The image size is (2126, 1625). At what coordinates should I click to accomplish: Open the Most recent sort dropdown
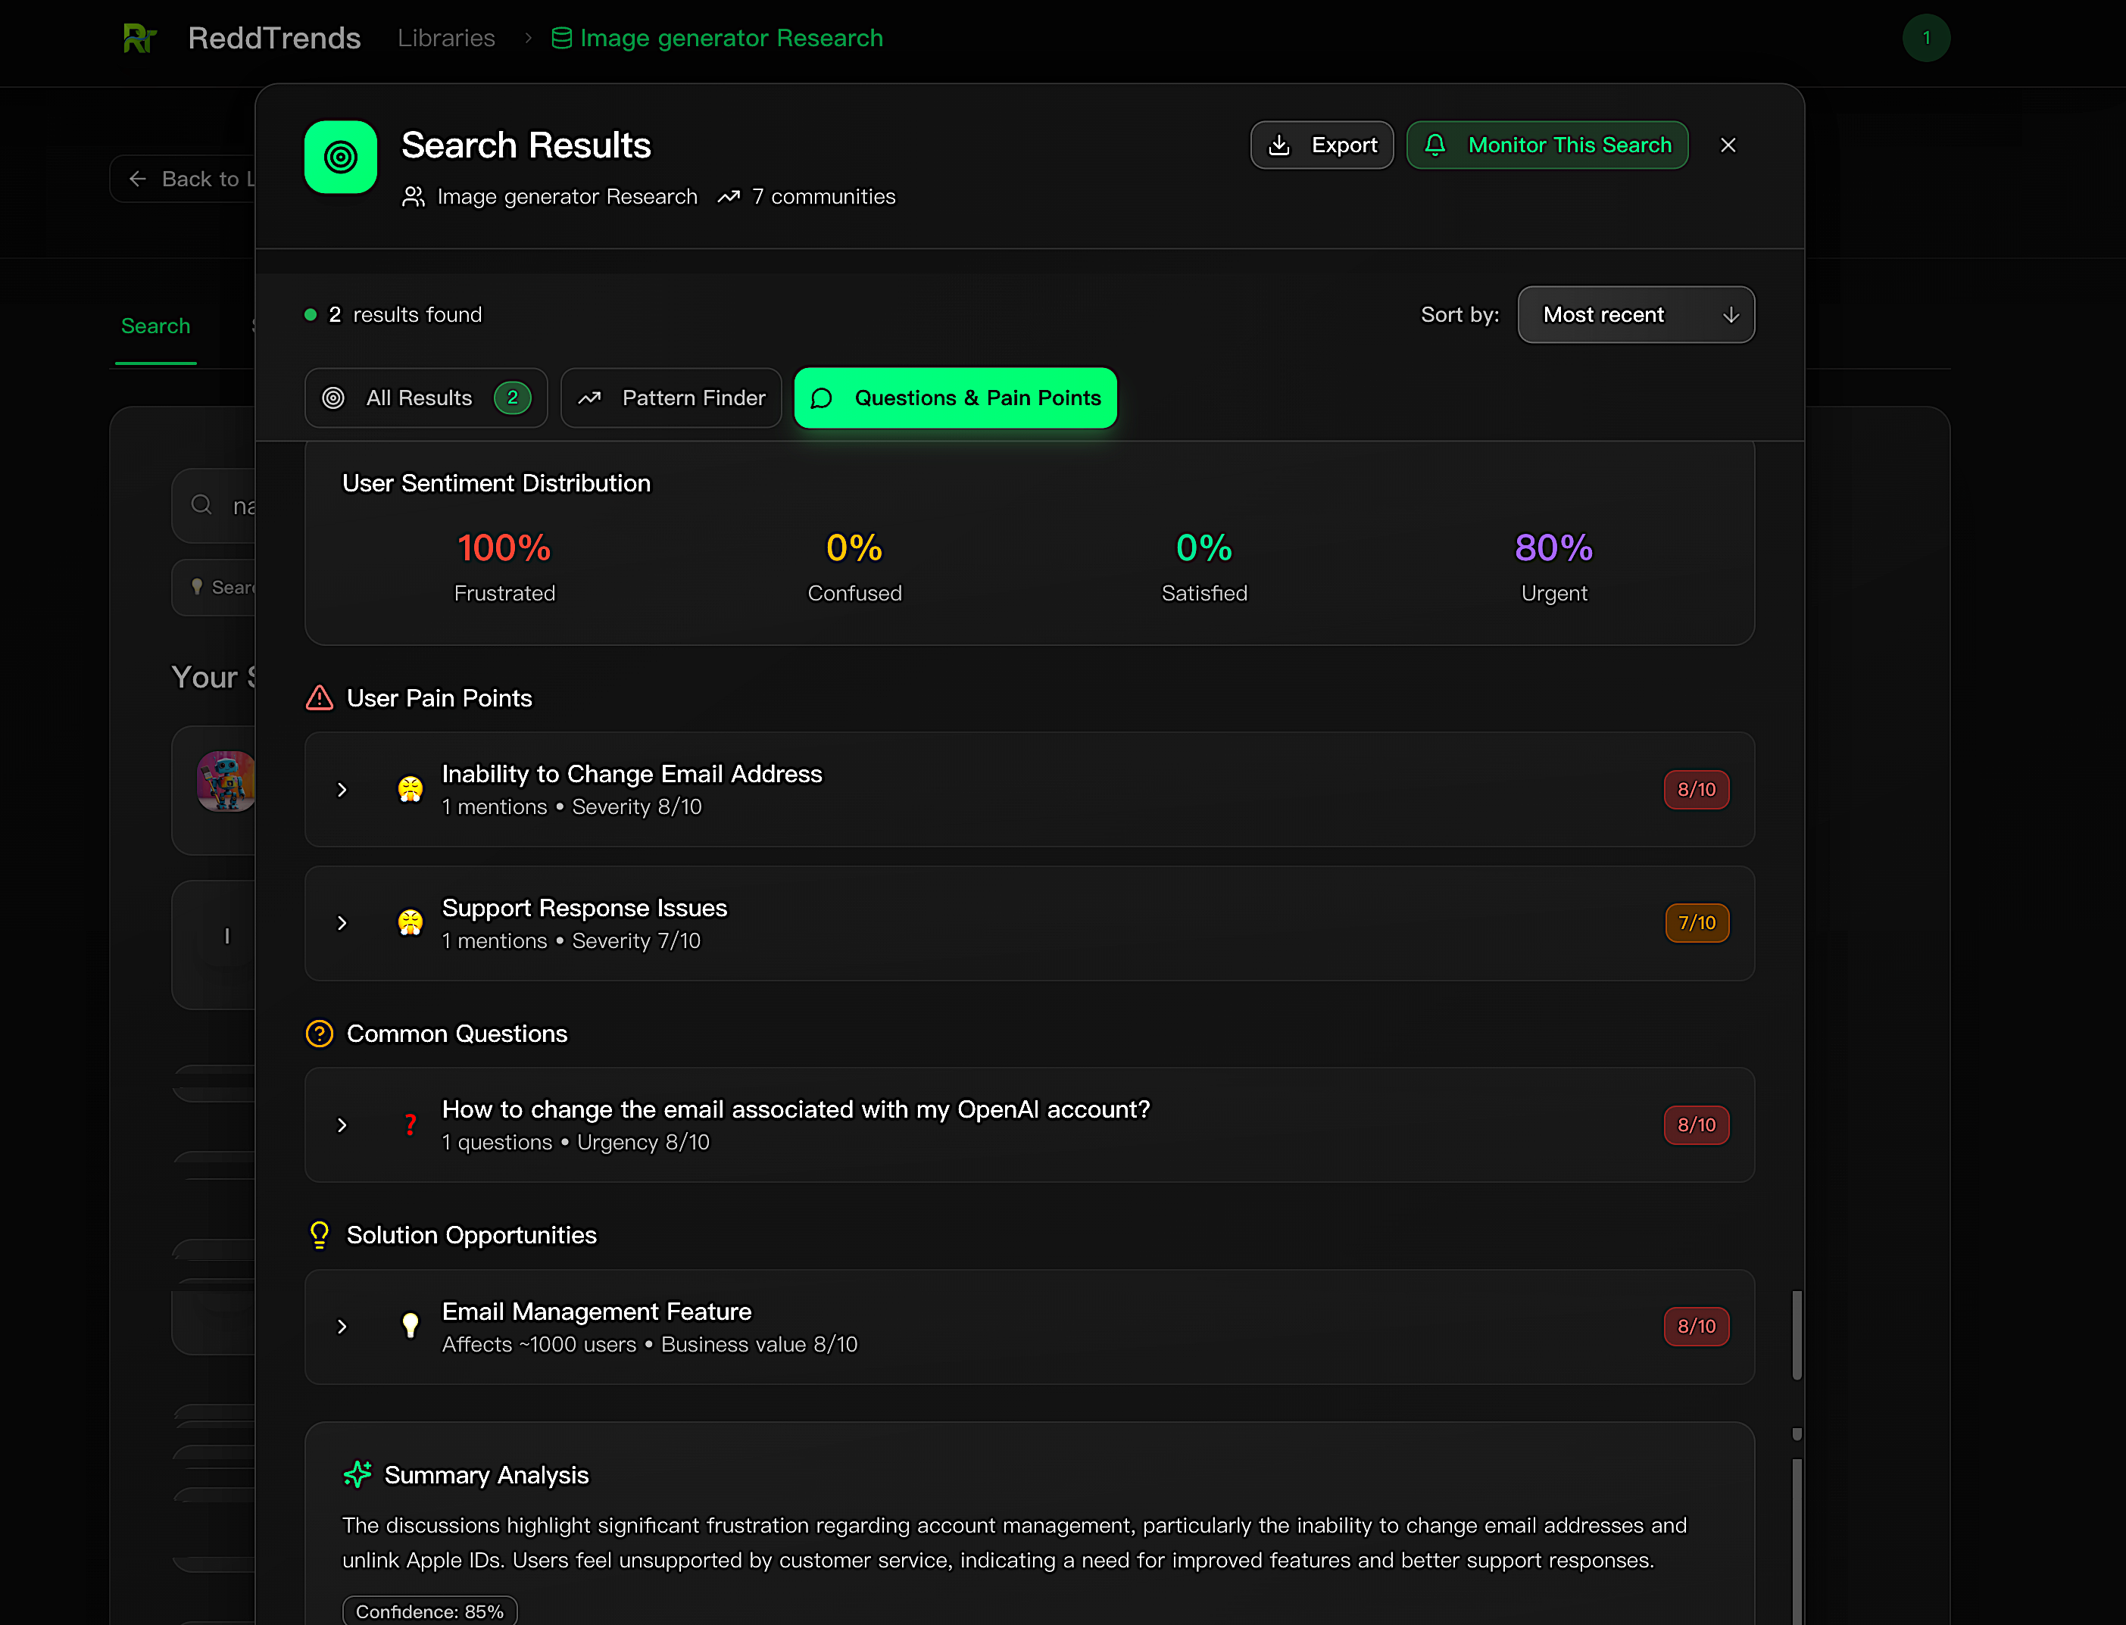(1636, 314)
